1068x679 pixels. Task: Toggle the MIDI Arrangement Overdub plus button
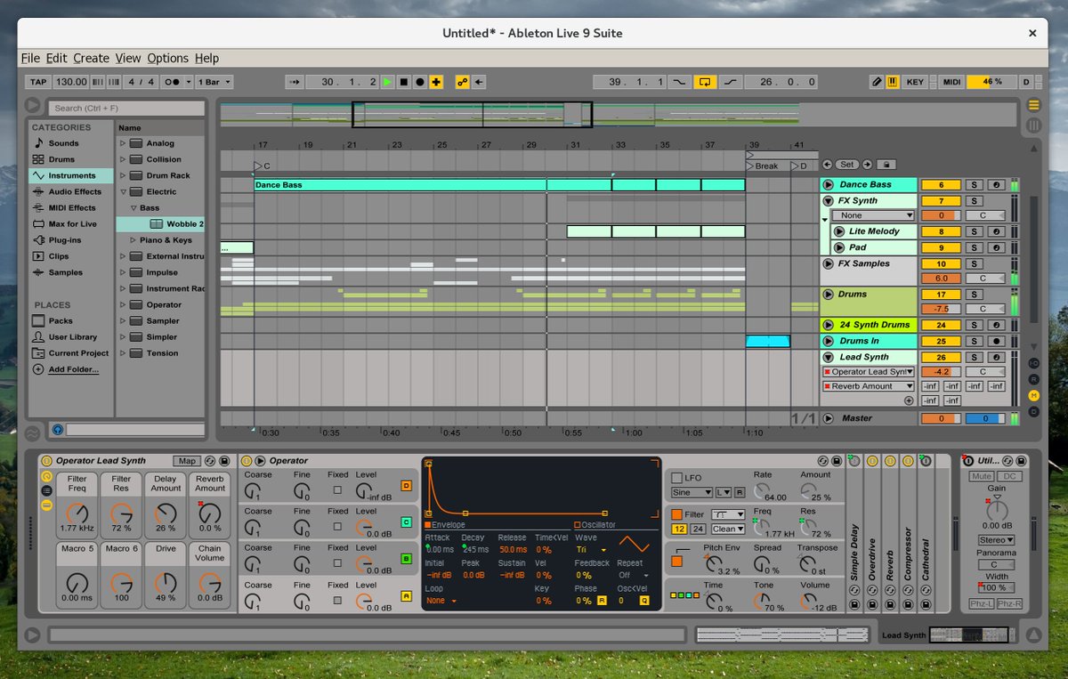pyautogui.click(x=436, y=82)
